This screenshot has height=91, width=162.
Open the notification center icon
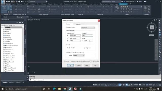tap(158, 89)
